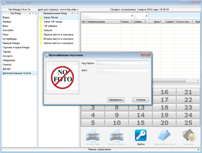
Task: Click the VIP кабинка item icon
Action: [x=41, y=26]
